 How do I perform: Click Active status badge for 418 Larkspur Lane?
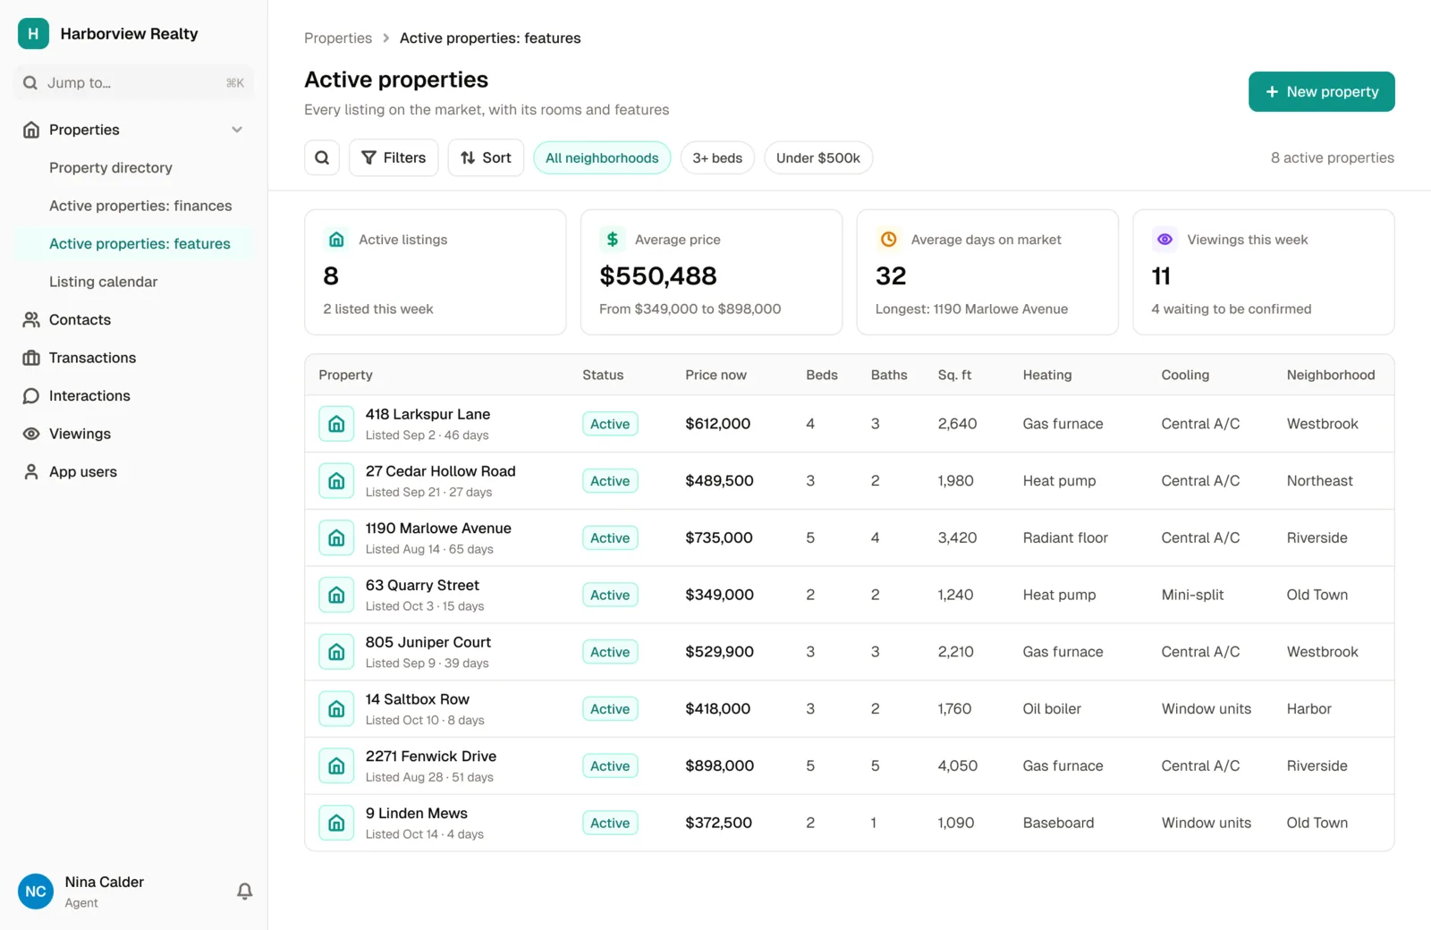point(610,424)
